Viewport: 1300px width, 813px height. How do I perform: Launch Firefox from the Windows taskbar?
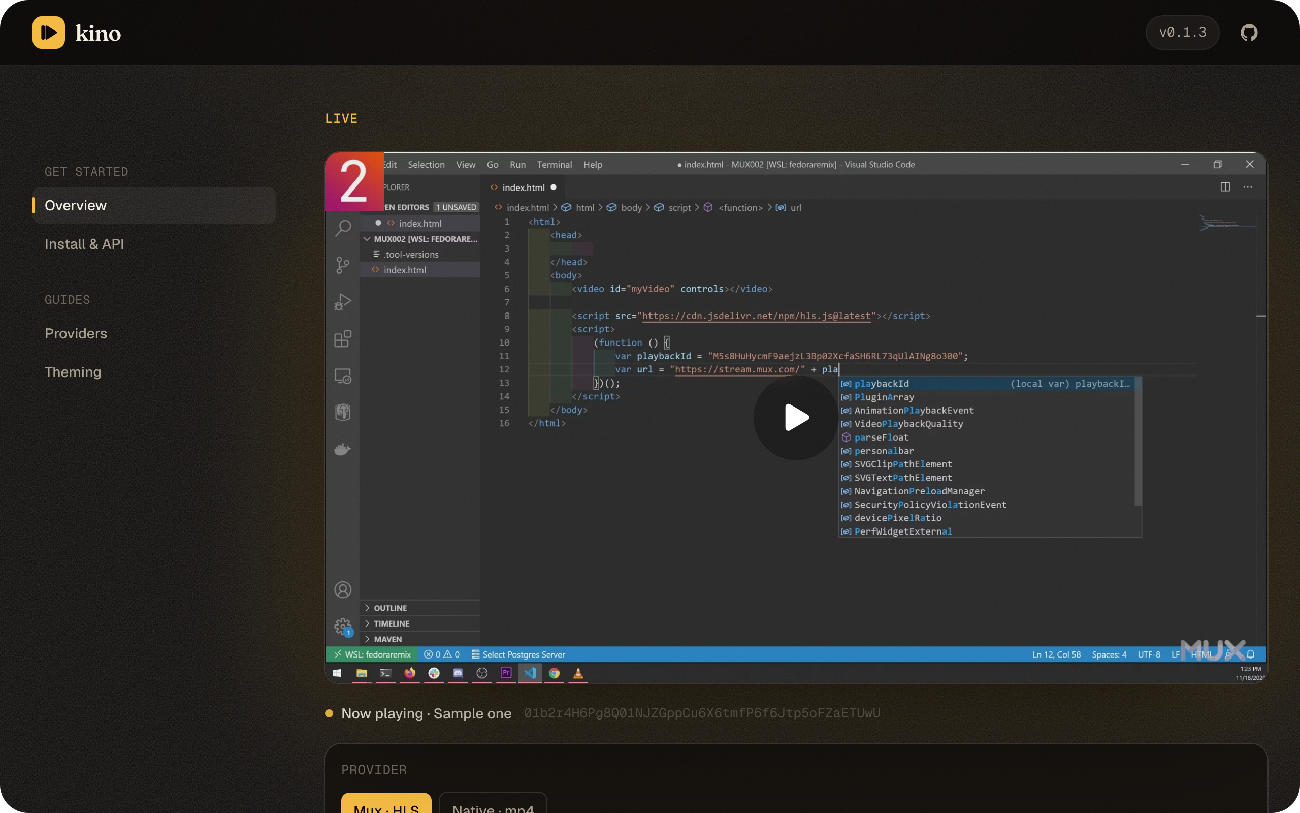pos(410,673)
